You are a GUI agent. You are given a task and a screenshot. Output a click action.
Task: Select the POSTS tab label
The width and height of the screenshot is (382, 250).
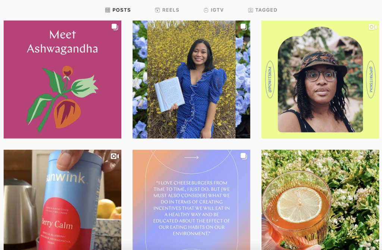[x=121, y=10]
